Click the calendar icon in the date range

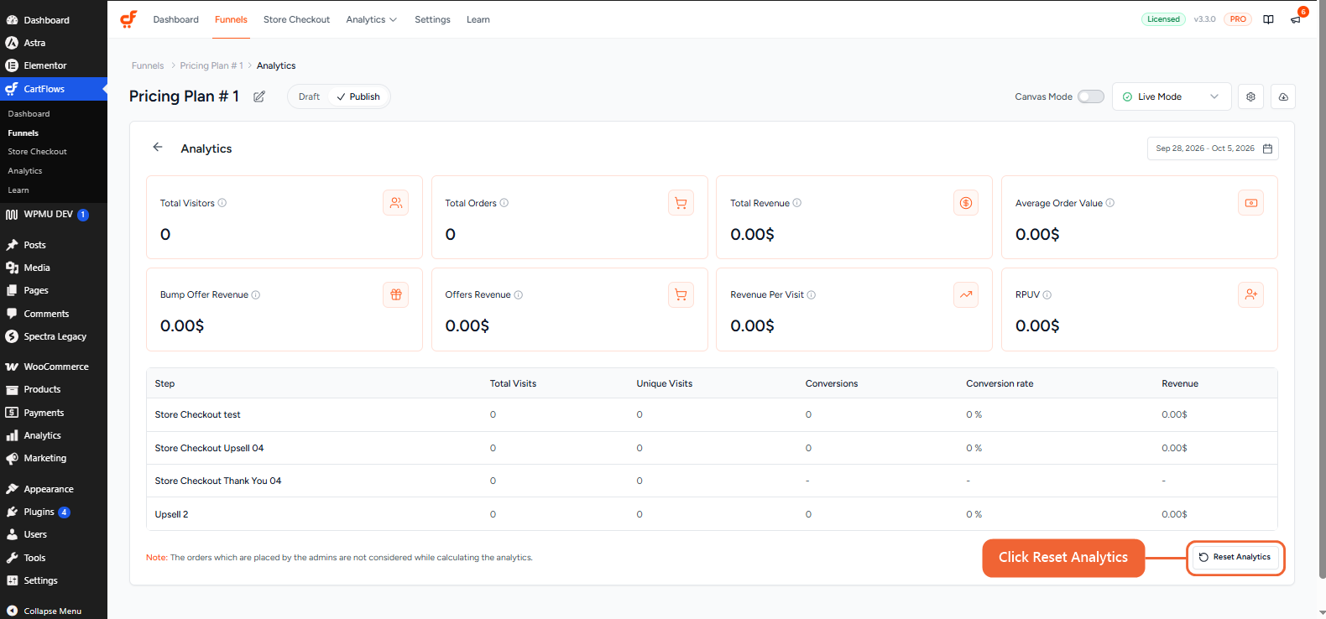pos(1268,148)
